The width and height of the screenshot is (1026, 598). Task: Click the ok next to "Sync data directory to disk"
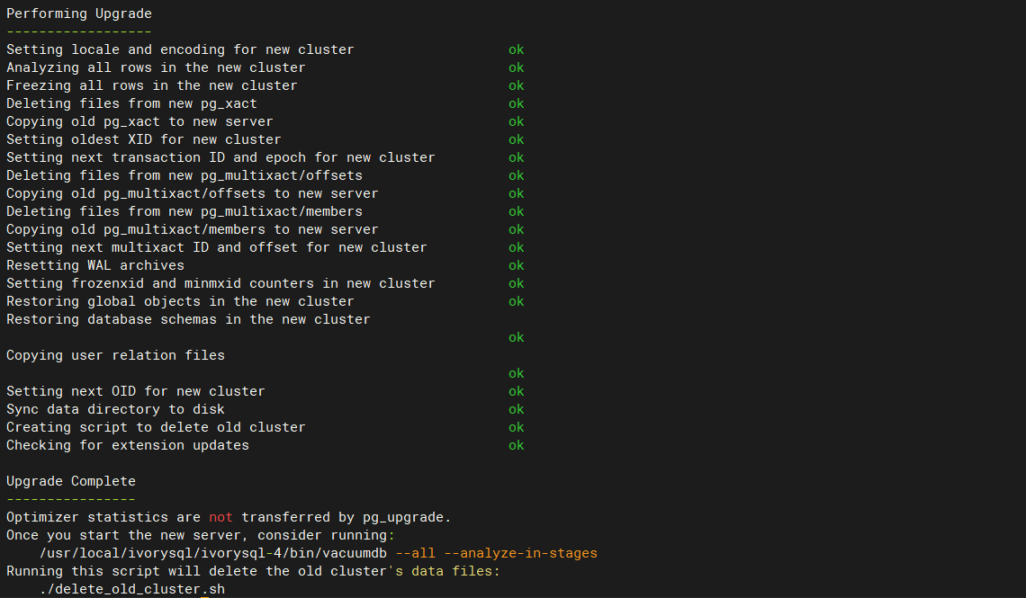click(x=516, y=409)
